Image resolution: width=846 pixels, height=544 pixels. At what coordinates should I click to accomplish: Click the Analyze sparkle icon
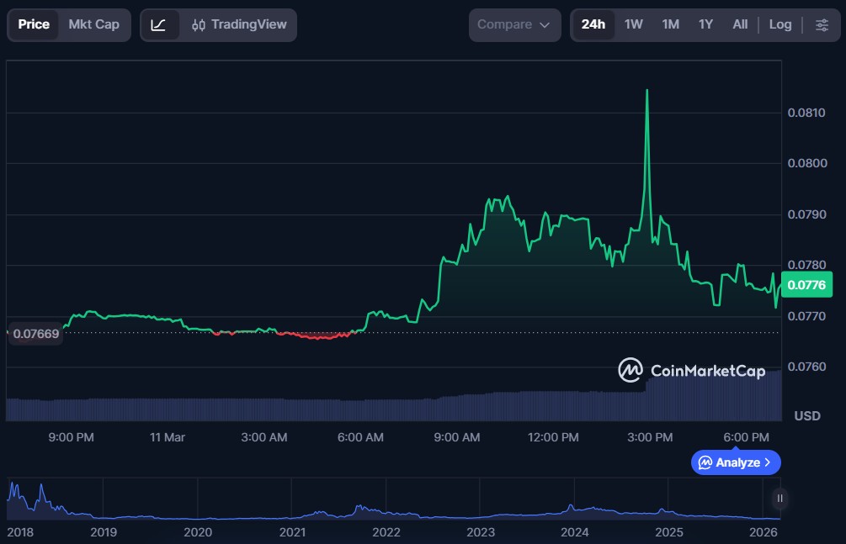705,462
